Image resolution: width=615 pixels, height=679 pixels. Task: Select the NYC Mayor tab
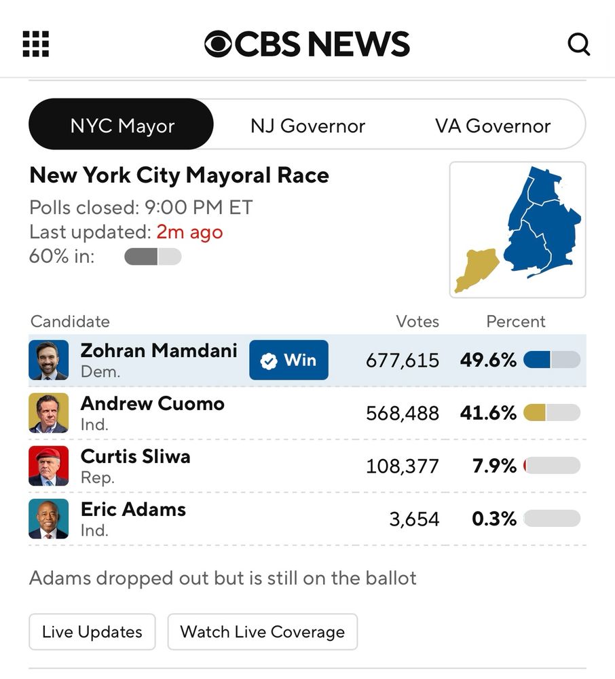tap(122, 126)
